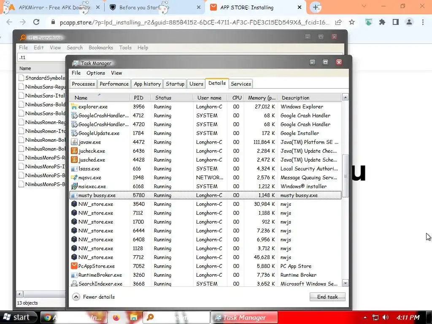This screenshot has width=432, height=324.
Task: Sort by the Description column header
Action: [310, 97]
